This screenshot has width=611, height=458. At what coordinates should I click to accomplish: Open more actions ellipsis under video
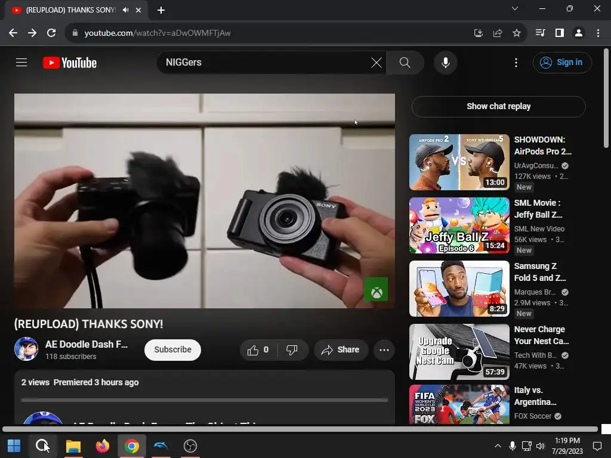[384, 349]
